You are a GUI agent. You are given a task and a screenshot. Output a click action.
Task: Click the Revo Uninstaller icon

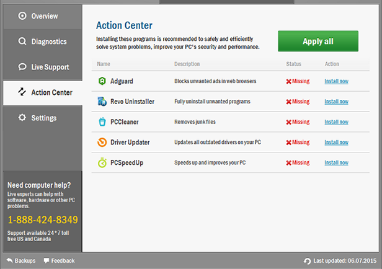point(102,101)
